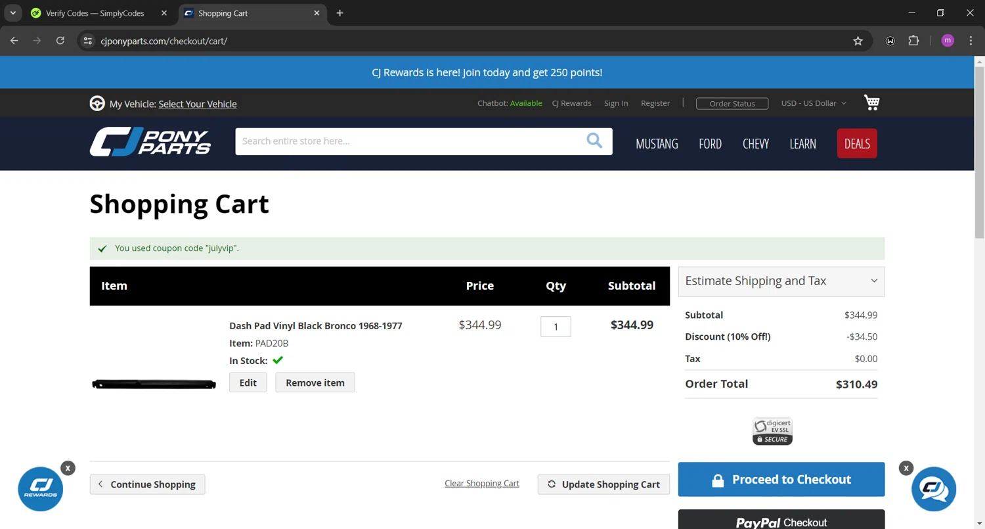Dismiss the chat widget with x
This screenshot has height=529, width=985.
pyautogui.click(x=906, y=468)
